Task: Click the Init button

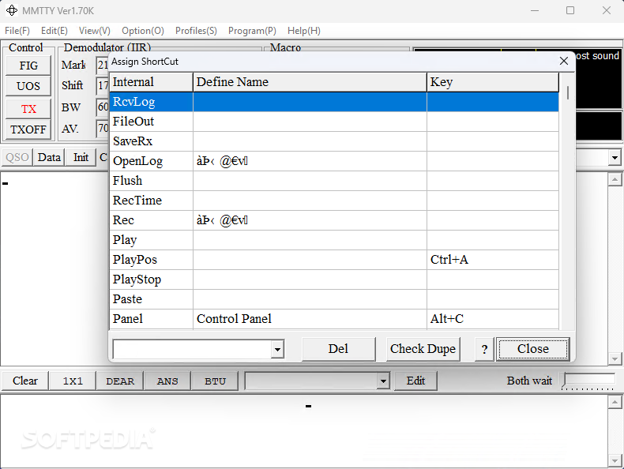Action: click(x=81, y=157)
